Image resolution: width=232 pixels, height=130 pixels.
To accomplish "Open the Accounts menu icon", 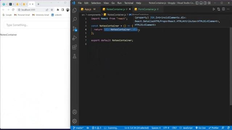I will [75, 112].
